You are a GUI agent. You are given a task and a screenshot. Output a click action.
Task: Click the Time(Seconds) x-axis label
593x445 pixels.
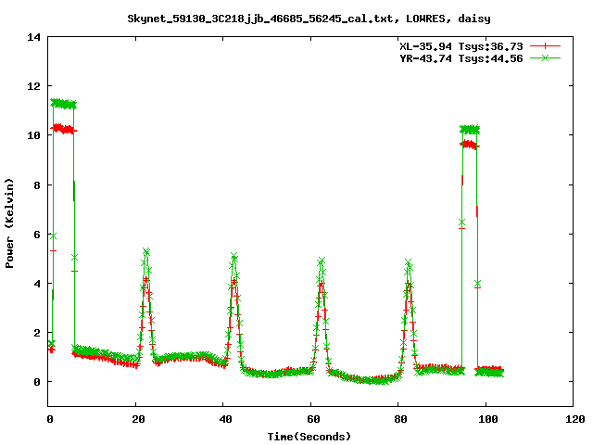pyautogui.click(x=309, y=437)
